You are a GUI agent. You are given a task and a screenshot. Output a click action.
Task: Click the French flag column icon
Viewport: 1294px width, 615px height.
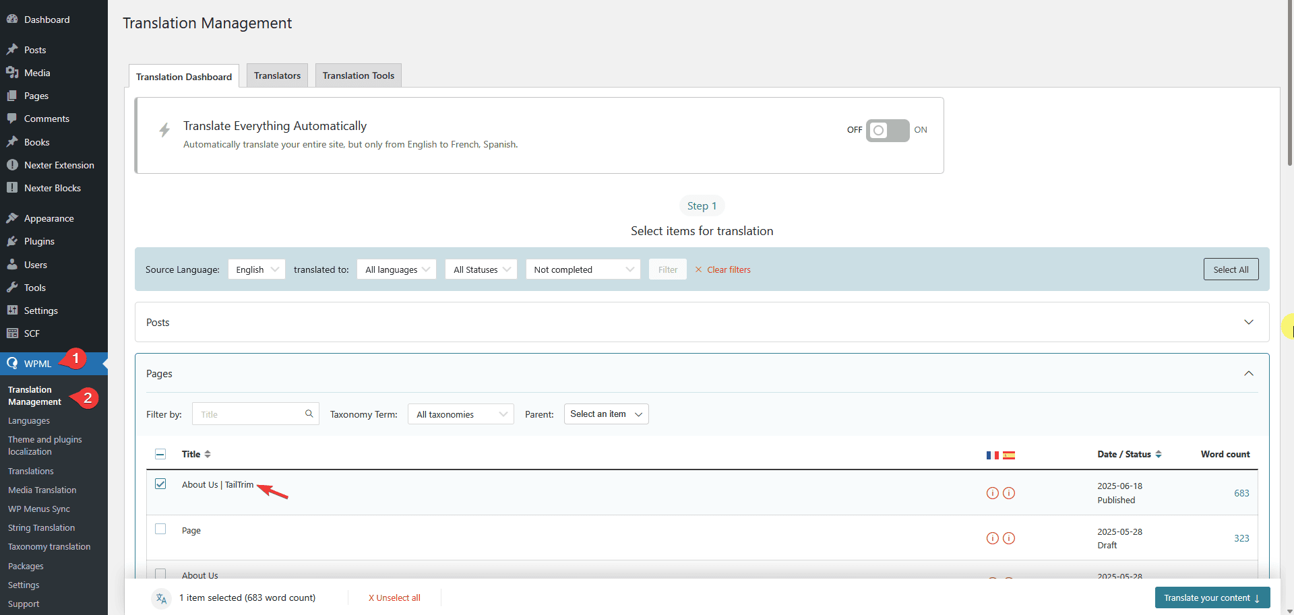[993, 455]
